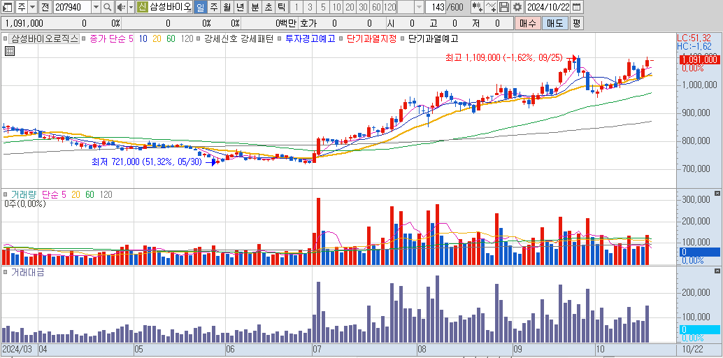Image resolution: width=723 pixels, height=358 pixels.
Task: Select interval button 5
Action: click(323, 7)
